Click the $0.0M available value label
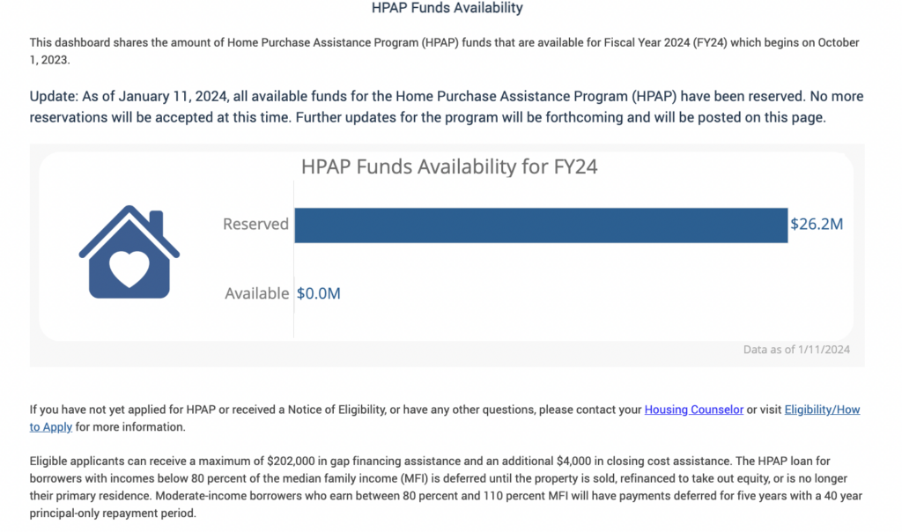This screenshot has height=532, width=902. pyautogui.click(x=318, y=293)
